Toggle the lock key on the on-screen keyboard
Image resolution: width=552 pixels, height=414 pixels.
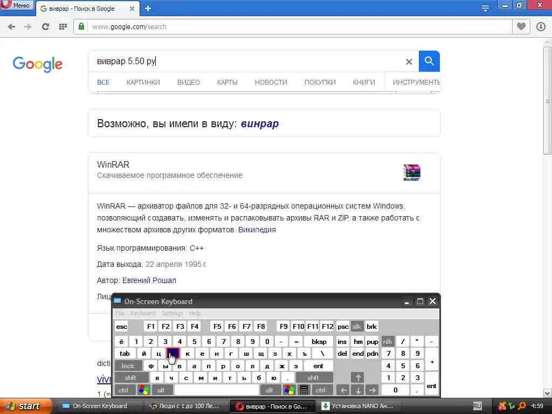(x=128, y=366)
